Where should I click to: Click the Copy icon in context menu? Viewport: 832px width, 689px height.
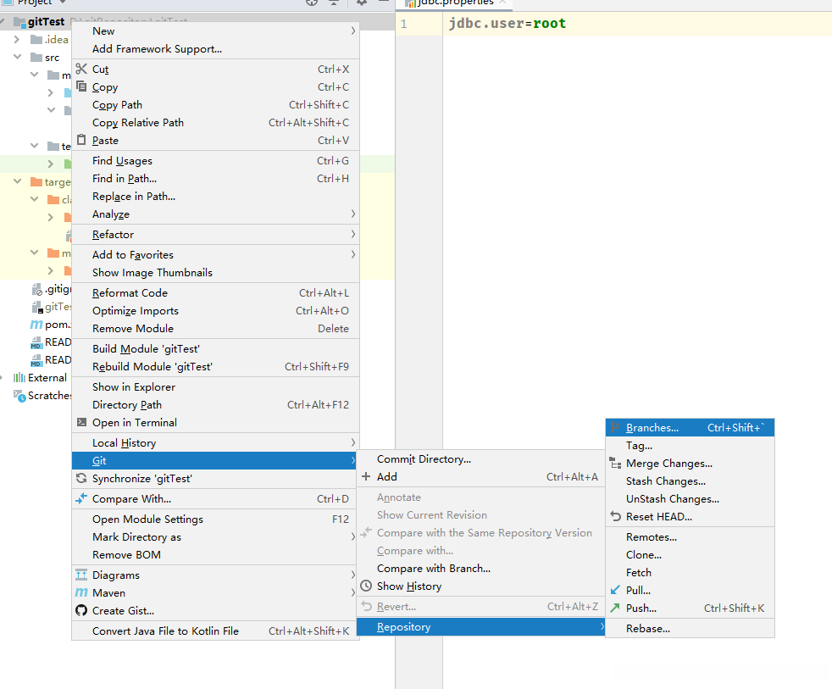[81, 86]
